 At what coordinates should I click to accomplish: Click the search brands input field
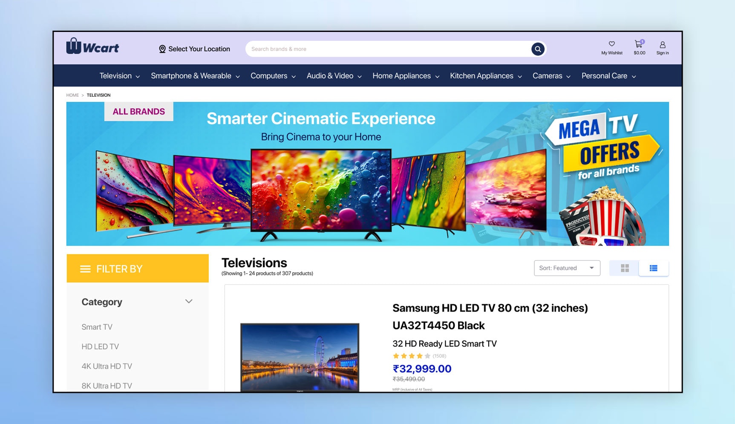388,49
